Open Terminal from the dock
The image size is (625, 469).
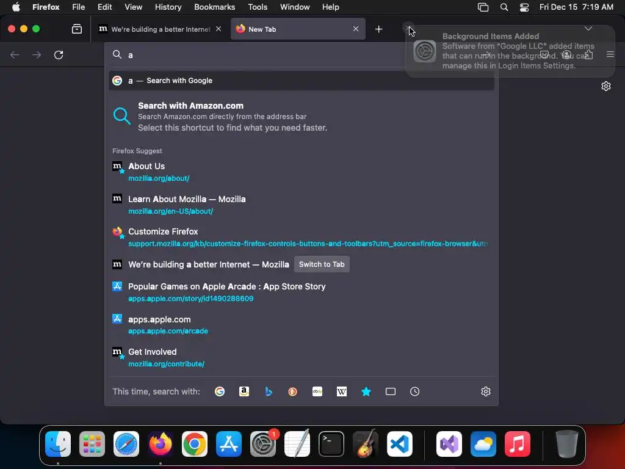coord(331,444)
